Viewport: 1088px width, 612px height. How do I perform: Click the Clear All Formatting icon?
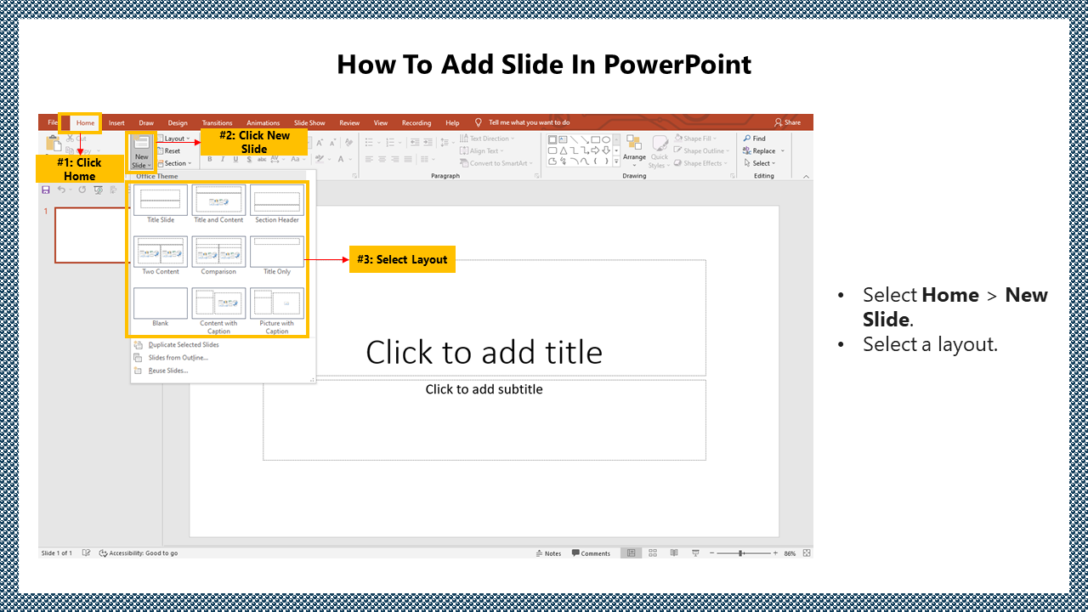pos(348,142)
